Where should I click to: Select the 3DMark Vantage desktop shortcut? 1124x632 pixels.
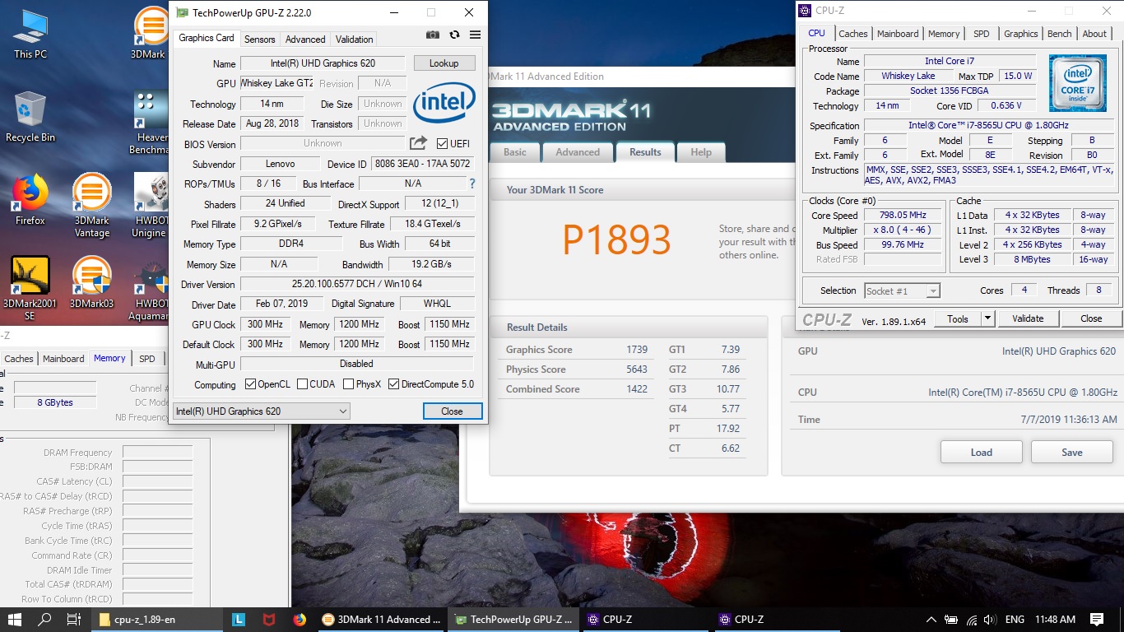92,207
